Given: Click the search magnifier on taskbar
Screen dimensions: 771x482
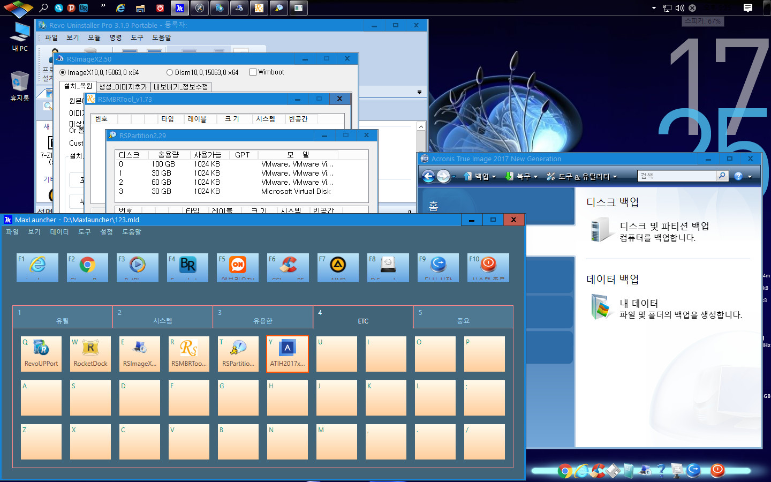Looking at the screenshot, I should click(43, 7).
